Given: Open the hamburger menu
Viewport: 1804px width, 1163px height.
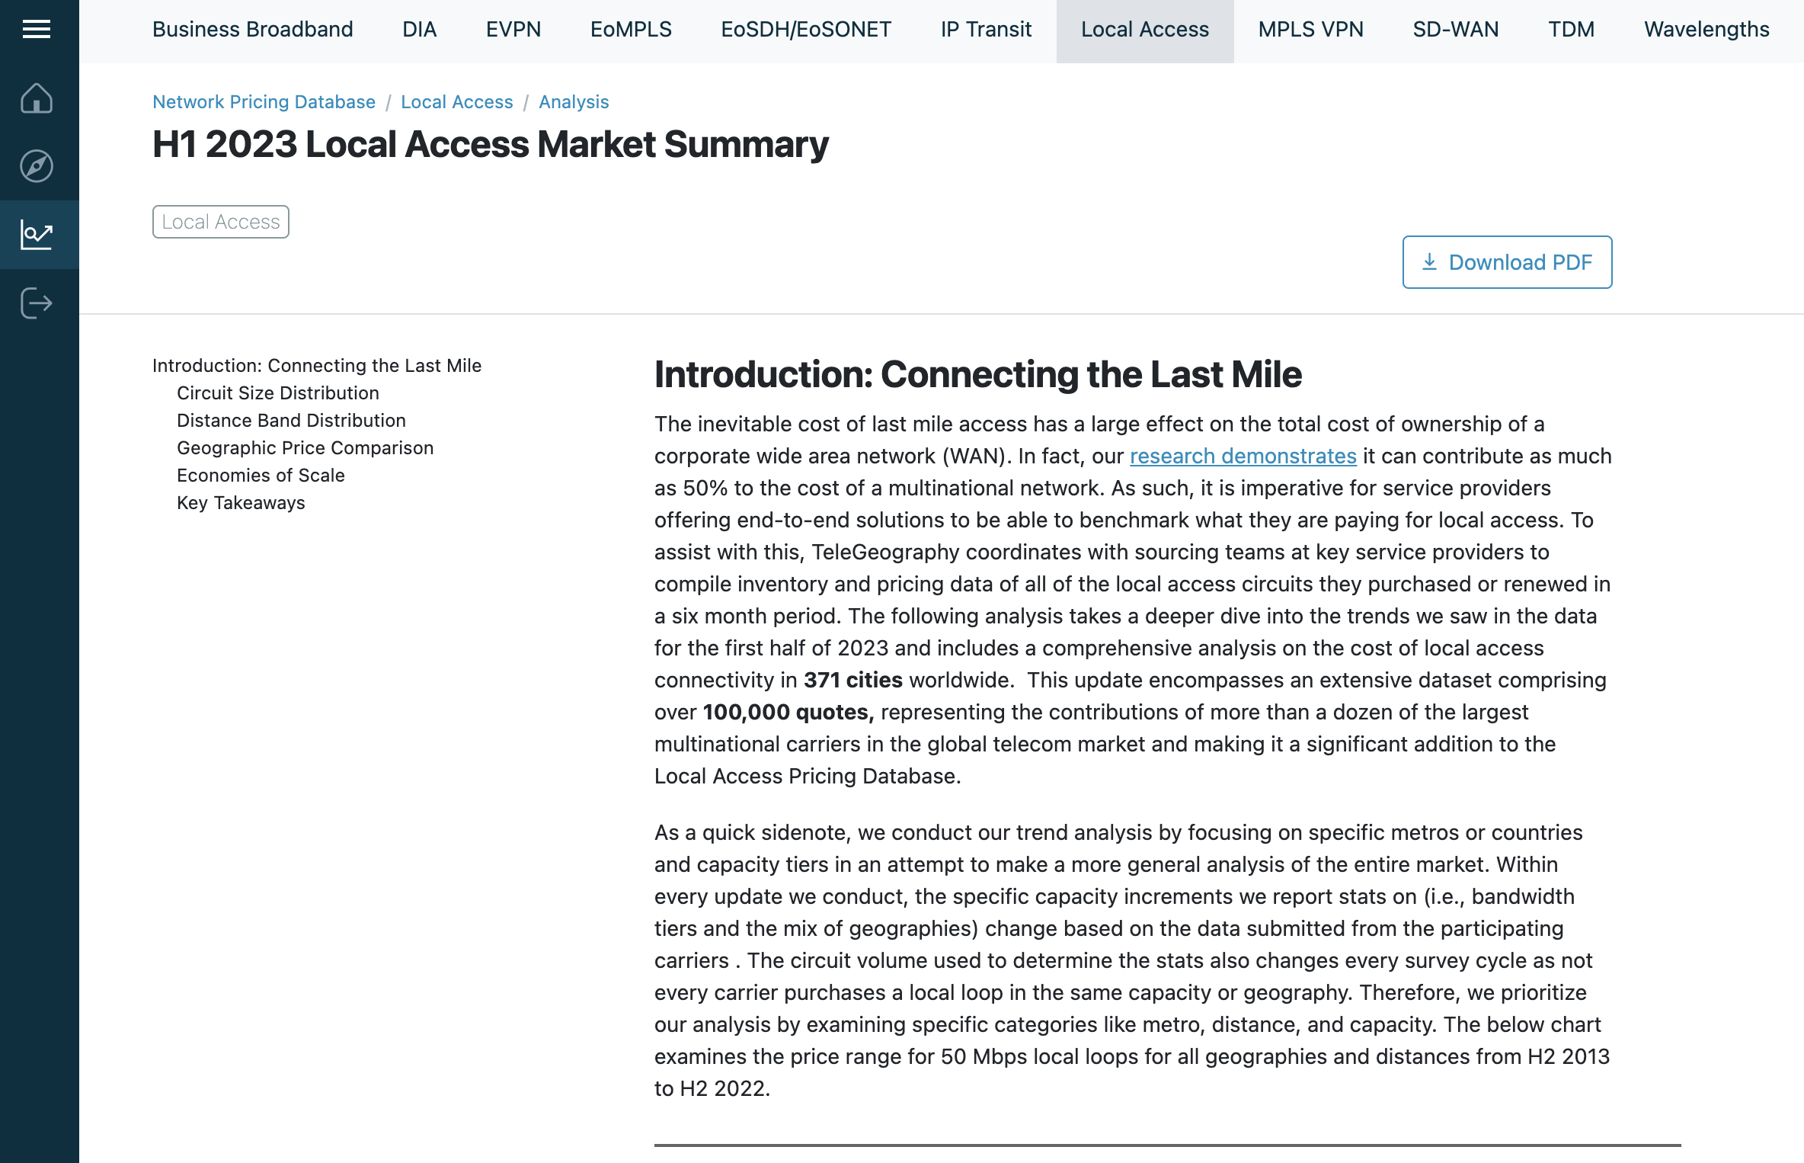Looking at the screenshot, I should point(37,29).
